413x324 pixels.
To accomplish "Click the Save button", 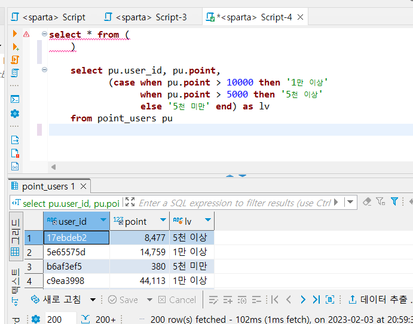I will point(123,299).
